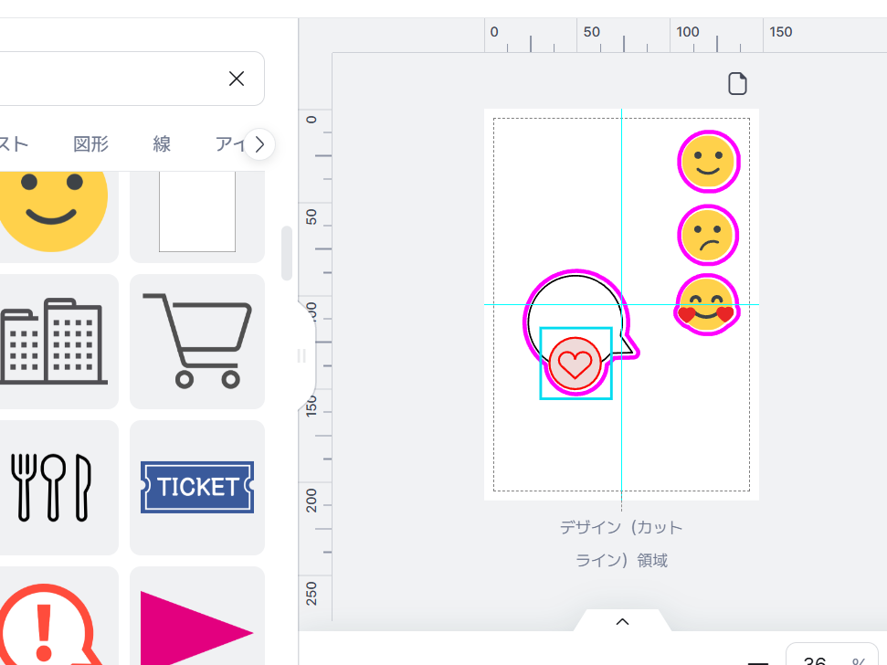This screenshot has width=887, height=665.
Task: Click the red heart circle object
Action: tap(575, 363)
